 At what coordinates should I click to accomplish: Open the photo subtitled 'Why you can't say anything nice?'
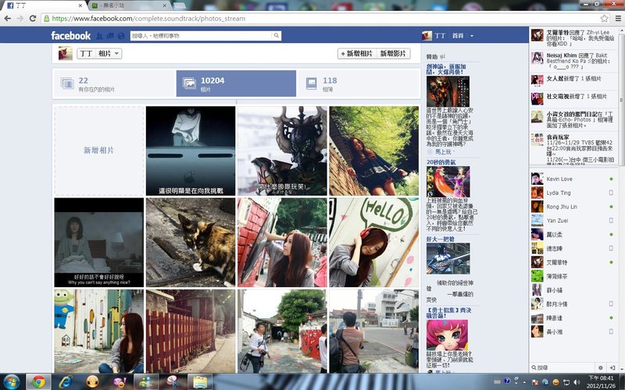99,243
